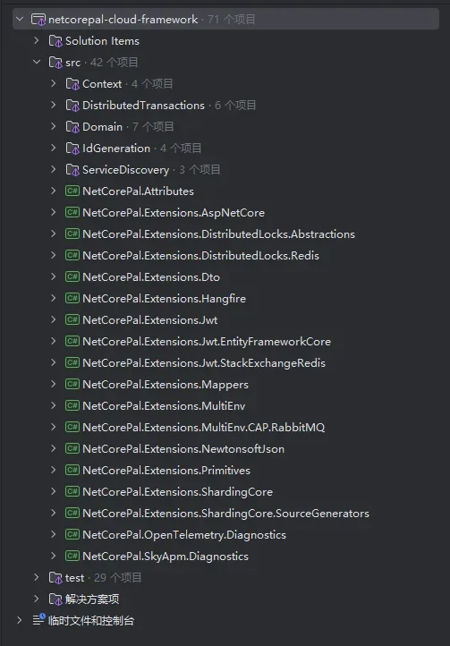Click the C# icon of NetCorePal.Attributes
The image size is (450, 646).
coord(72,191)
